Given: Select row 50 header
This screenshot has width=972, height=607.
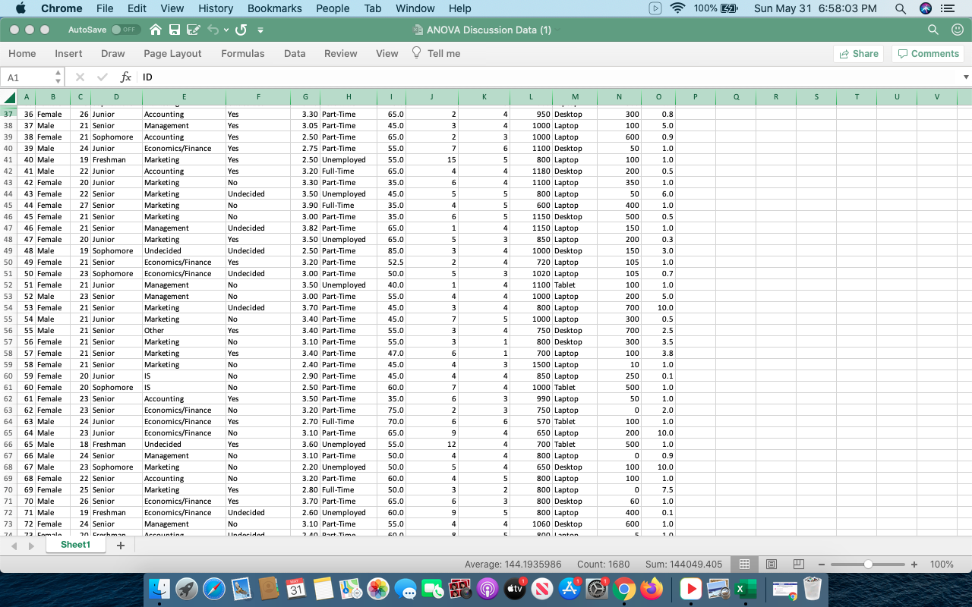Looking at the screenshot, I should pyautogui.click(x=8, y=262).
